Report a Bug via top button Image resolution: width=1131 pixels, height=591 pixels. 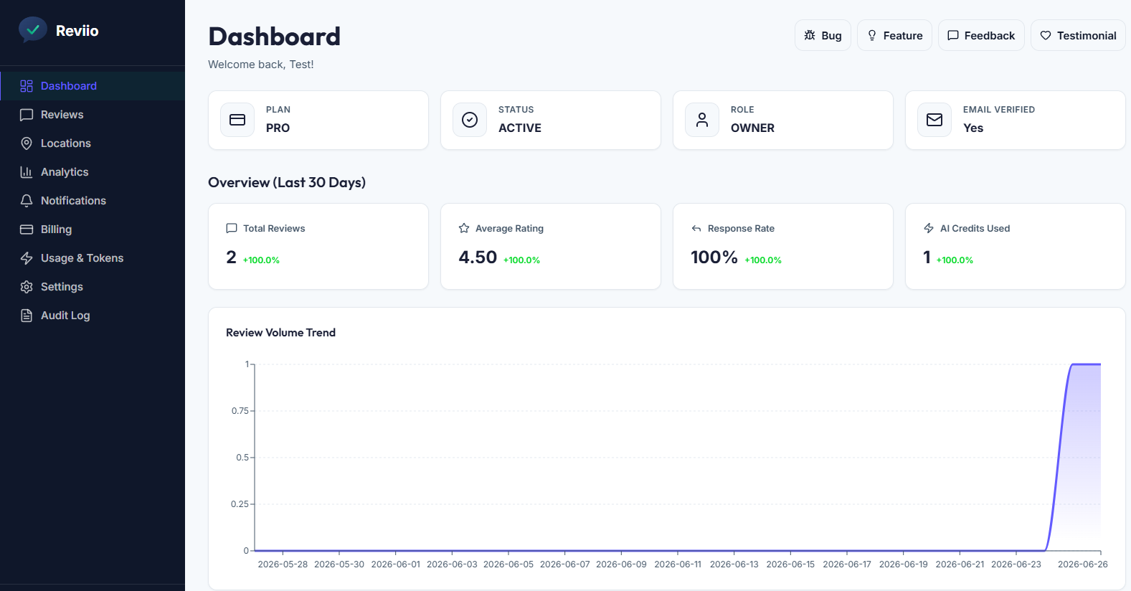point(823,35)
